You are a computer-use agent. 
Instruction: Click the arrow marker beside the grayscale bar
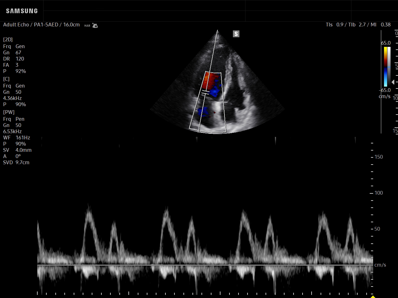pos(393,82)
